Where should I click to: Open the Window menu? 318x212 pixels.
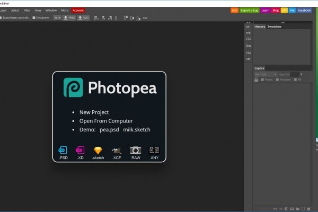(51, 11)
